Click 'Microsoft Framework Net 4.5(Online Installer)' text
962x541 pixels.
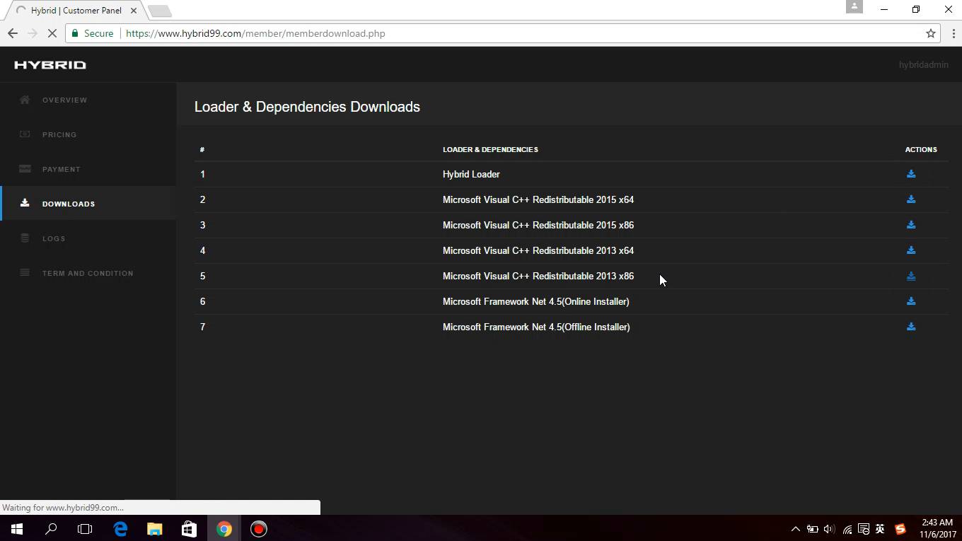coord(535,301)
